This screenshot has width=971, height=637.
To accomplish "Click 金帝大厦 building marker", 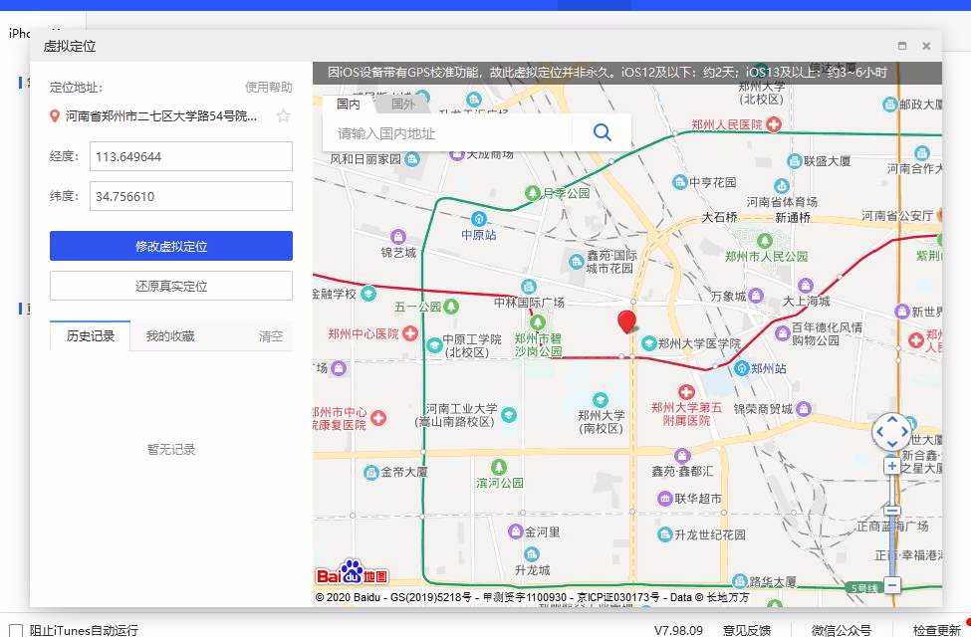I will pos(370,473).
